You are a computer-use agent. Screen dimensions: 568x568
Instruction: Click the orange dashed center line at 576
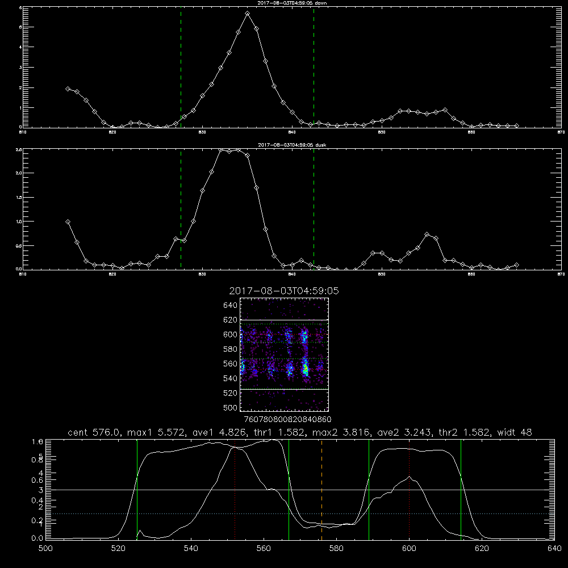click(x=321, y=489)
